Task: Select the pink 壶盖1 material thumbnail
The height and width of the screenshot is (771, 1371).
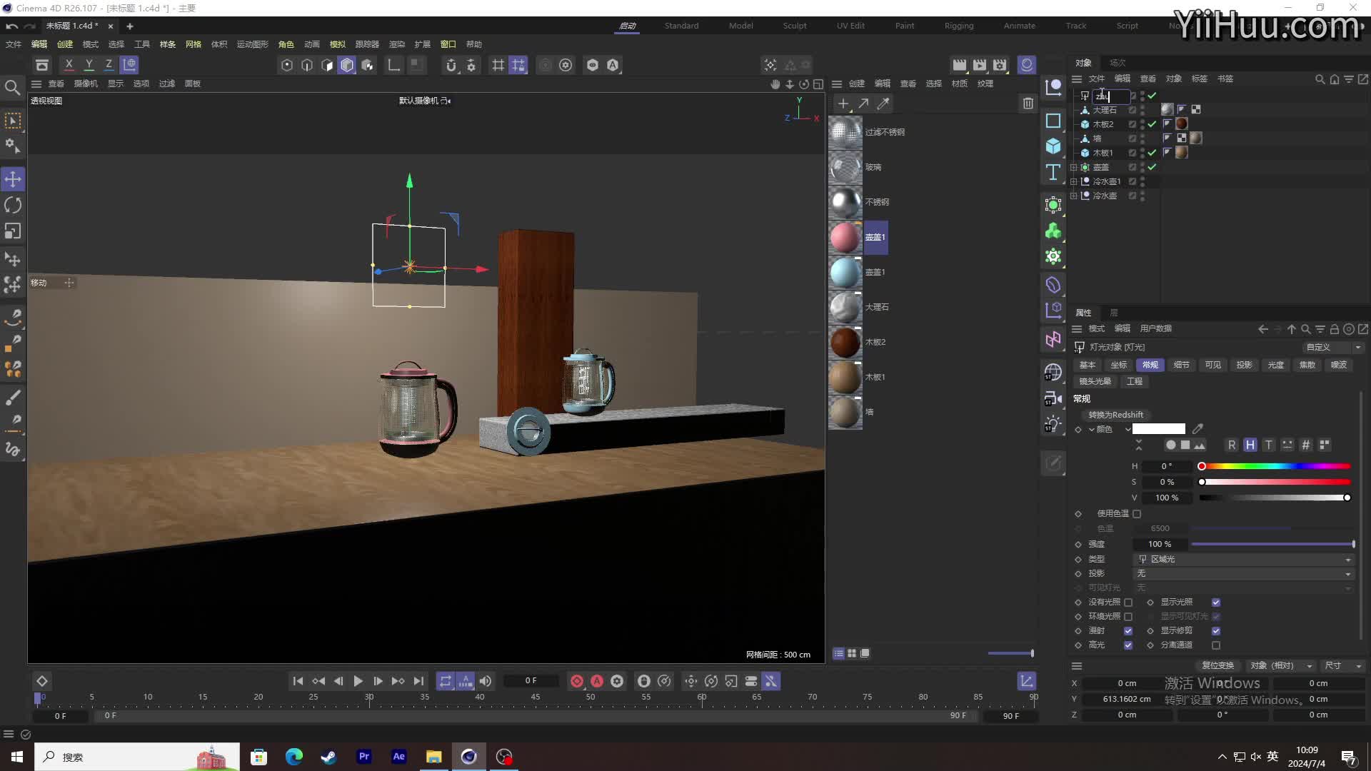Action: tap(845, 237)
